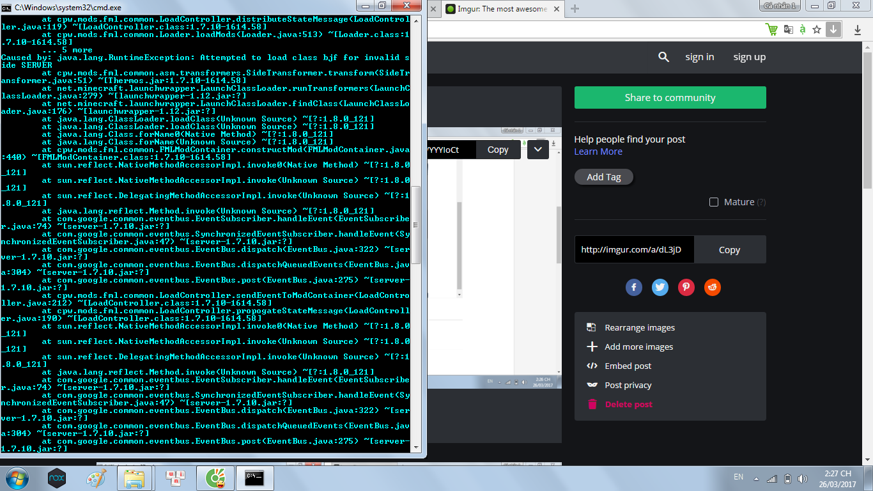Open the taskbar clock showing 2:27 CH

[x=837, y=478]
